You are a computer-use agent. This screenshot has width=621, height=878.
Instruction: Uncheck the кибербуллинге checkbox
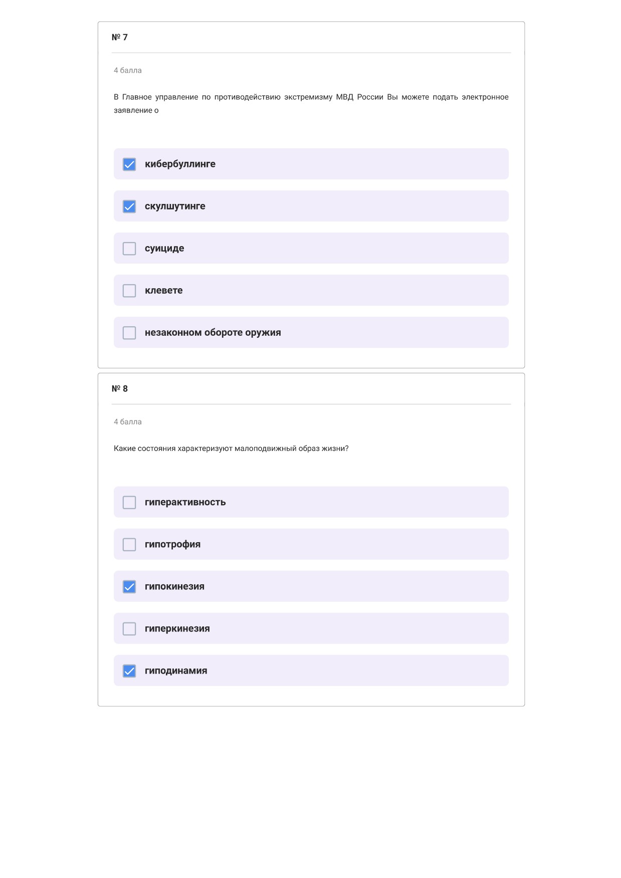(x=129, y=164)
